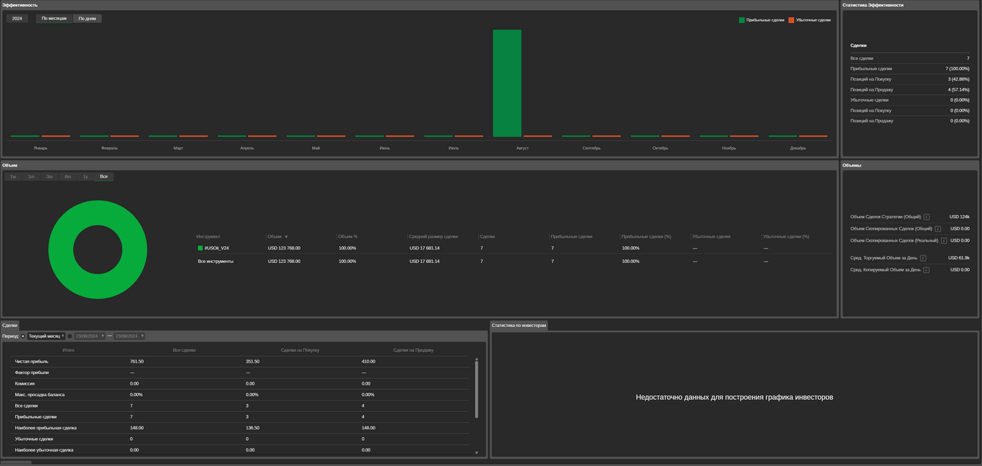Screen dimensions: 982x466
Task: Click Сделки на Покупку column header
Action: pyautogui.click(x=300, y=350)
